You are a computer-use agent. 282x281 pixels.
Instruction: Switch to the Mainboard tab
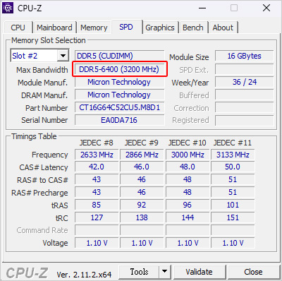point(54,28)
